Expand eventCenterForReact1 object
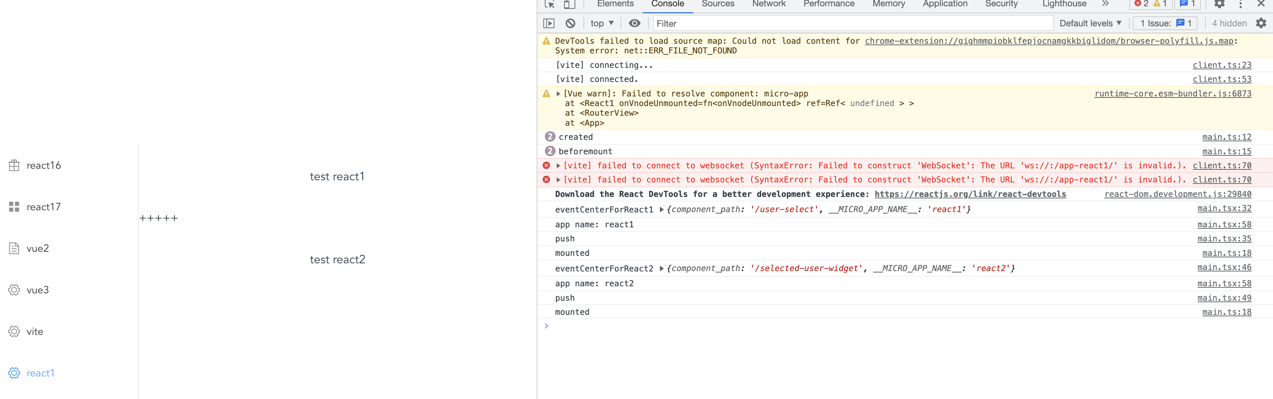The width and height of the screenshot is (1273, 399). [662, 210]
